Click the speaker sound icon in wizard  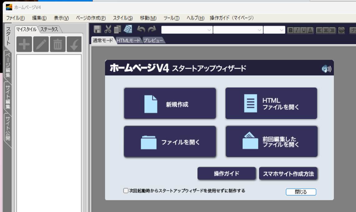[x=326, y=69]
